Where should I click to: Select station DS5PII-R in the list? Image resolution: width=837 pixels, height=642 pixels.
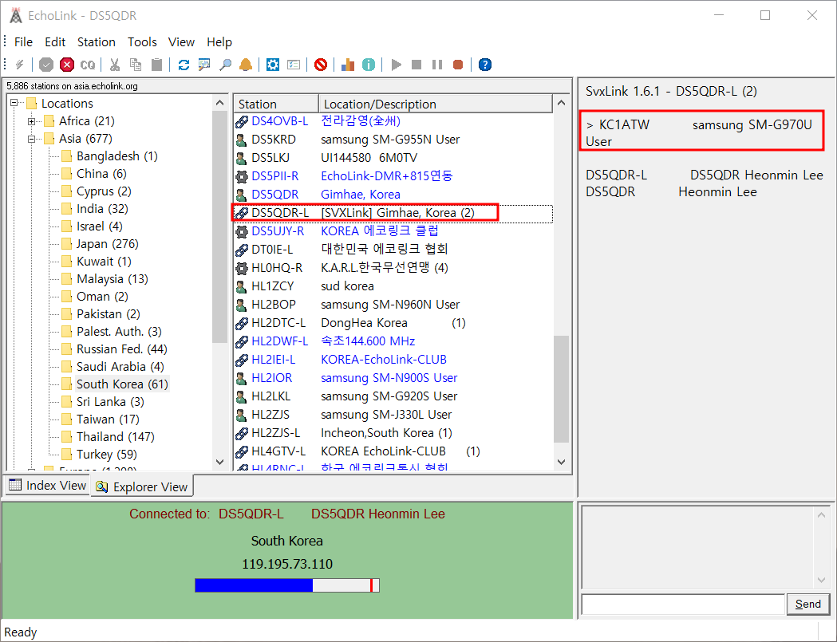tap(393, 176)
